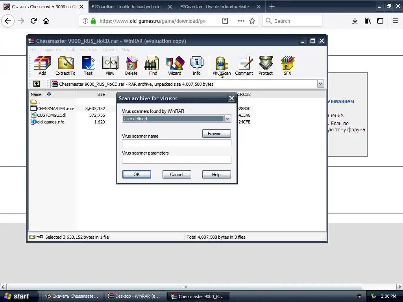Open the Wizard toolbar icon
Viewport: 403px width, 302px height.
coord(175,66)
